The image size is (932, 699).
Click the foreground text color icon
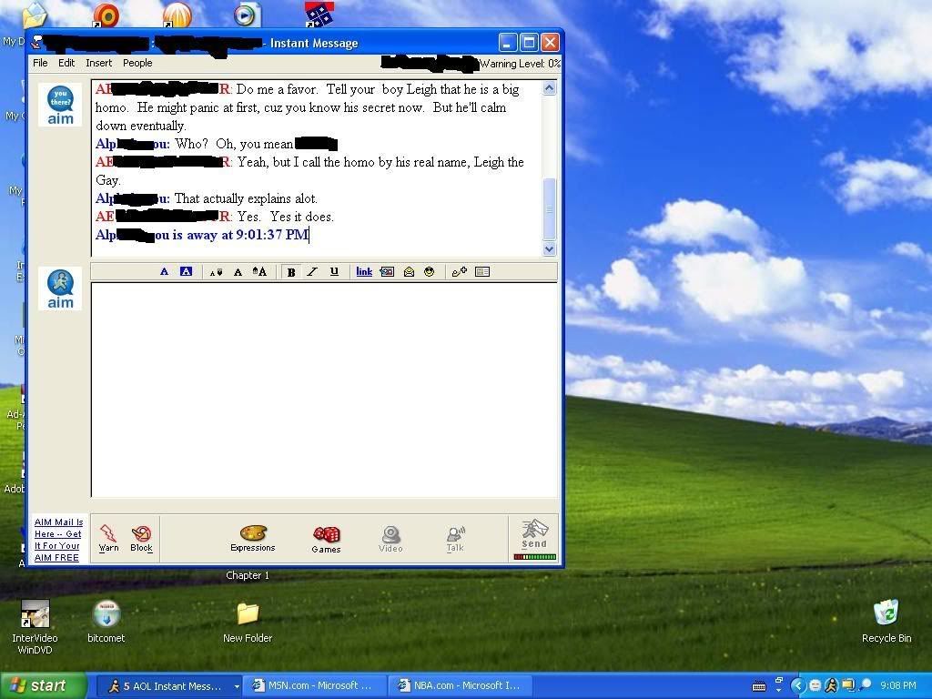click(x=164, y=271)
